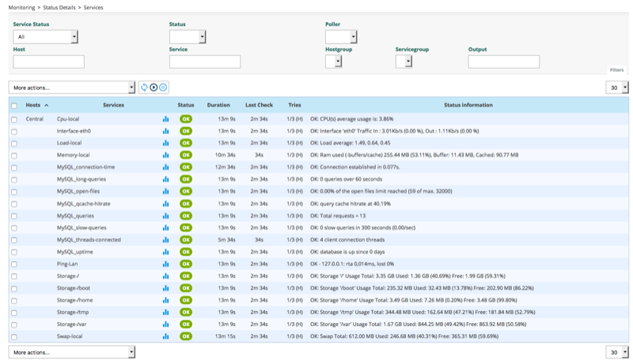633x360 pixels.
Task: Check the box for the Load-local row
Action: (x=14, y=144)
